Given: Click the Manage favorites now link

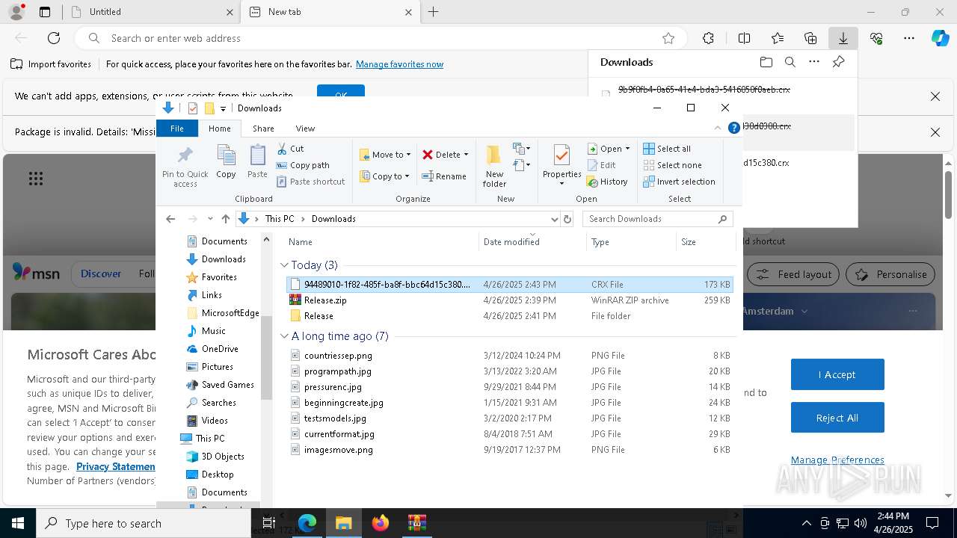Looking at the screenshot, I should tap(399, 64).
